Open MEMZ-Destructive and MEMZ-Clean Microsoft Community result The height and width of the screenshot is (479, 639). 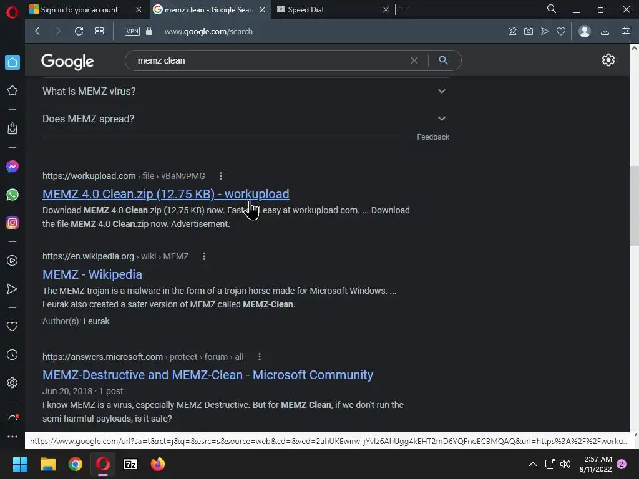point(208,375)
